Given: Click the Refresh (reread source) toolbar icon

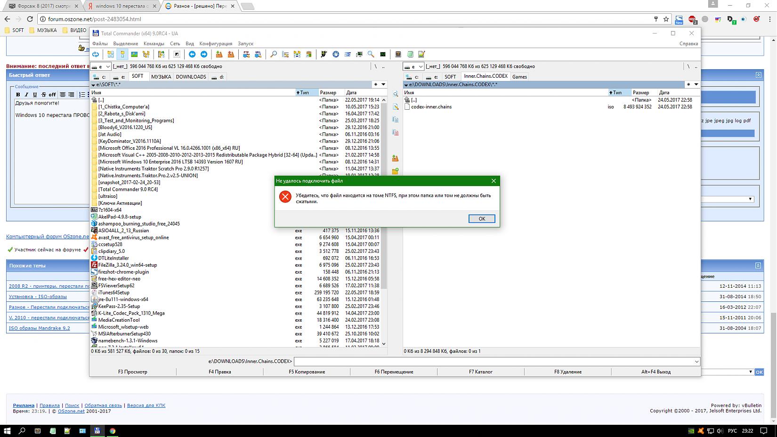Looking at the screenshot, I should 96,55.
